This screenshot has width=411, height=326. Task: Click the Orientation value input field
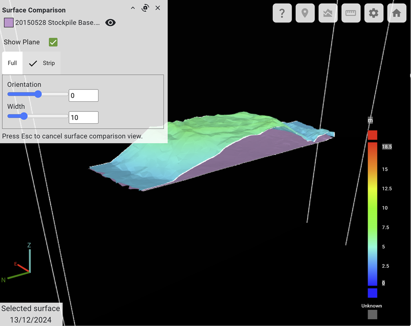tap(84, 96)
